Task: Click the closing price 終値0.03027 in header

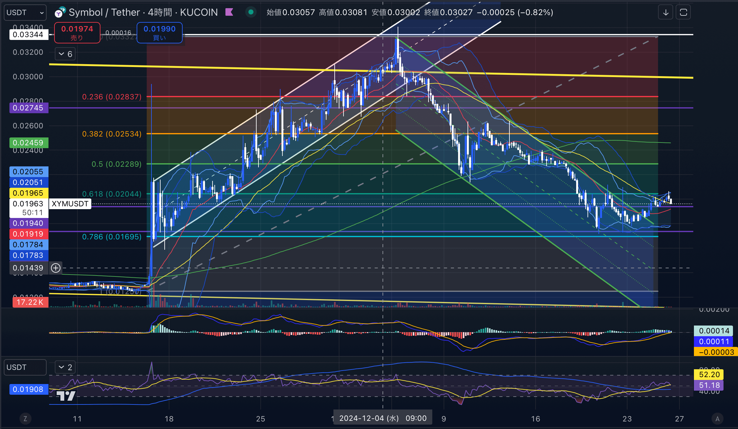Action: coord(448,12)
